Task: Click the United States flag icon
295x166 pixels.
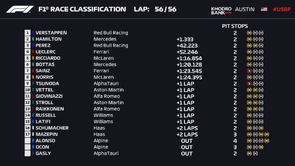Action: click(264, 9)
